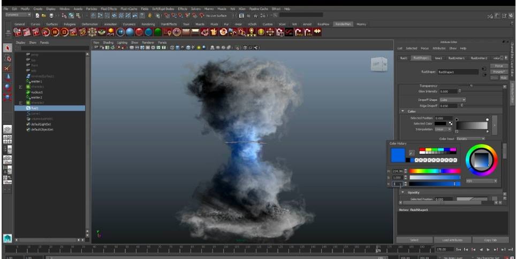Select defaultLightSet in the outliner
The width and height of the screenshot is (516, 259).
tap(41, 124)
